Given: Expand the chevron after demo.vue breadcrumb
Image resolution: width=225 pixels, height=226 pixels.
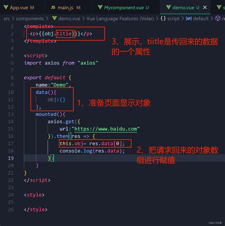Looking at the screenshot, I should pyautogui.click(x=84, y=18).
